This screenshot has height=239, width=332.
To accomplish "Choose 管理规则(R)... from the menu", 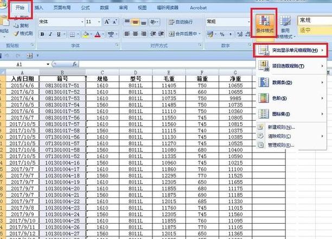I will coord(291,145).
